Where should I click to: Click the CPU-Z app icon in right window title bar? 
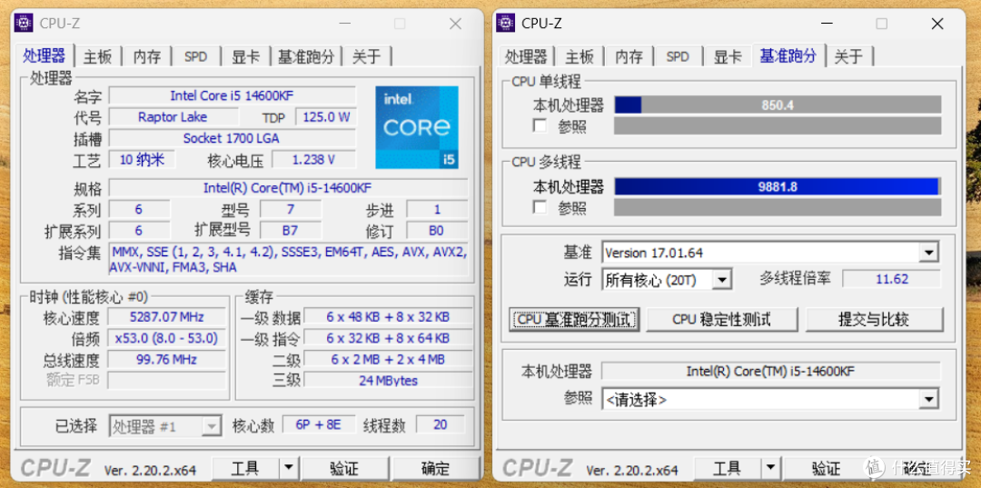(506, 23)
